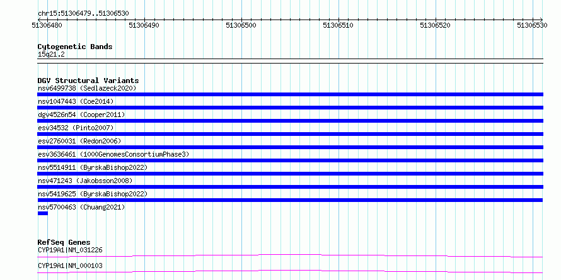The image size is (561, 280).
Task: Click the CYP19A1|NM_031226 gene label
Action: click(x=70, y=250)
